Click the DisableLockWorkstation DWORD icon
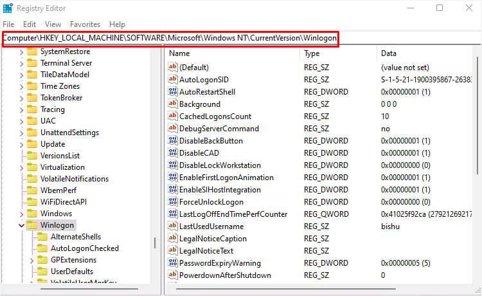Viewport: 482px width, 296px height. 173,165
